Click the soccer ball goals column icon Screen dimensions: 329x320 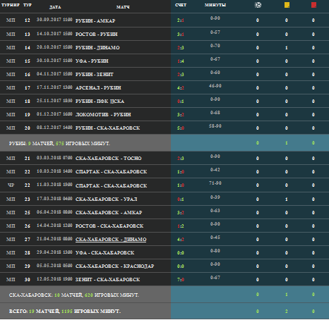258,5
